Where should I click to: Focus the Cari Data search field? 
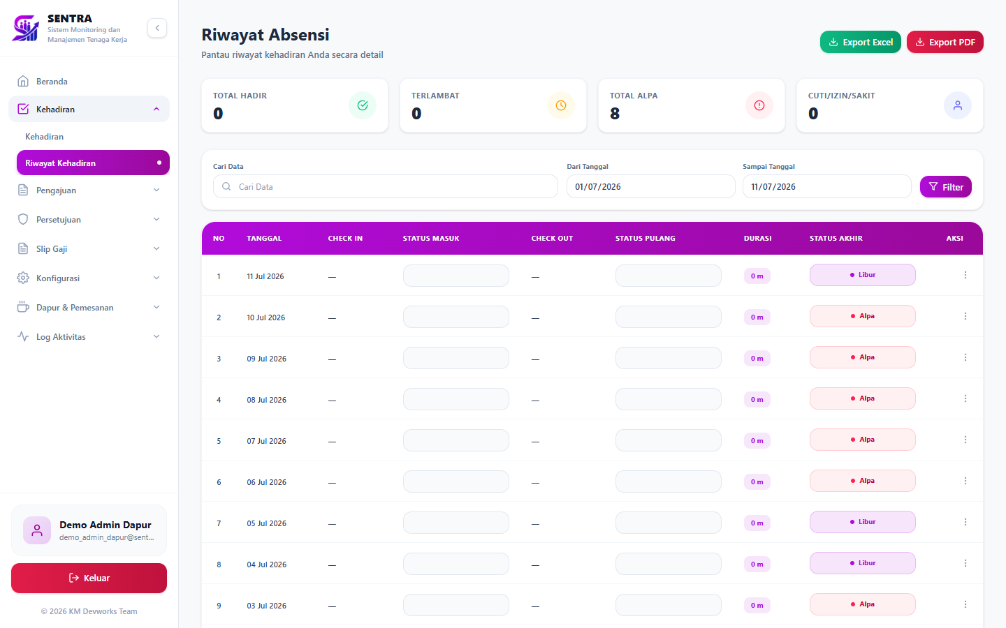pos(386,186)
